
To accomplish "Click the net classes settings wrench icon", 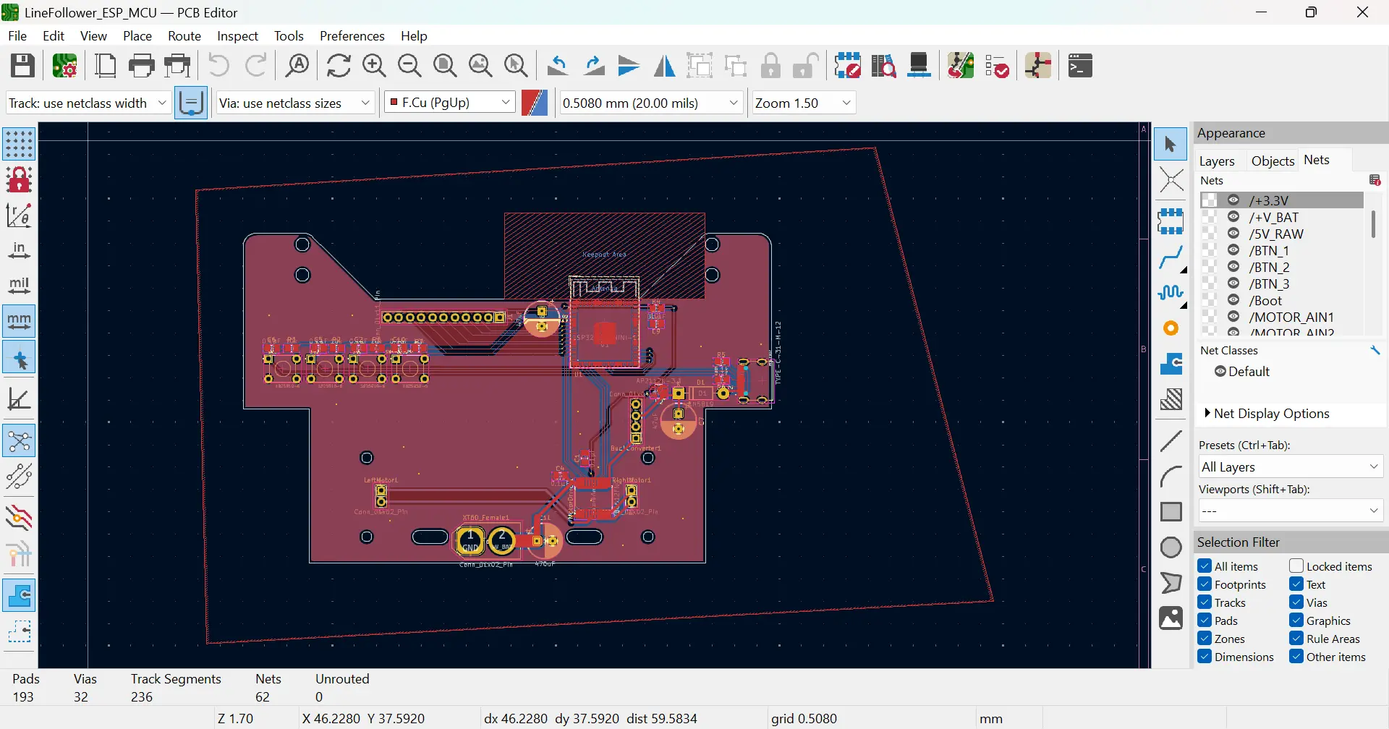I will tap(1375, 350).
